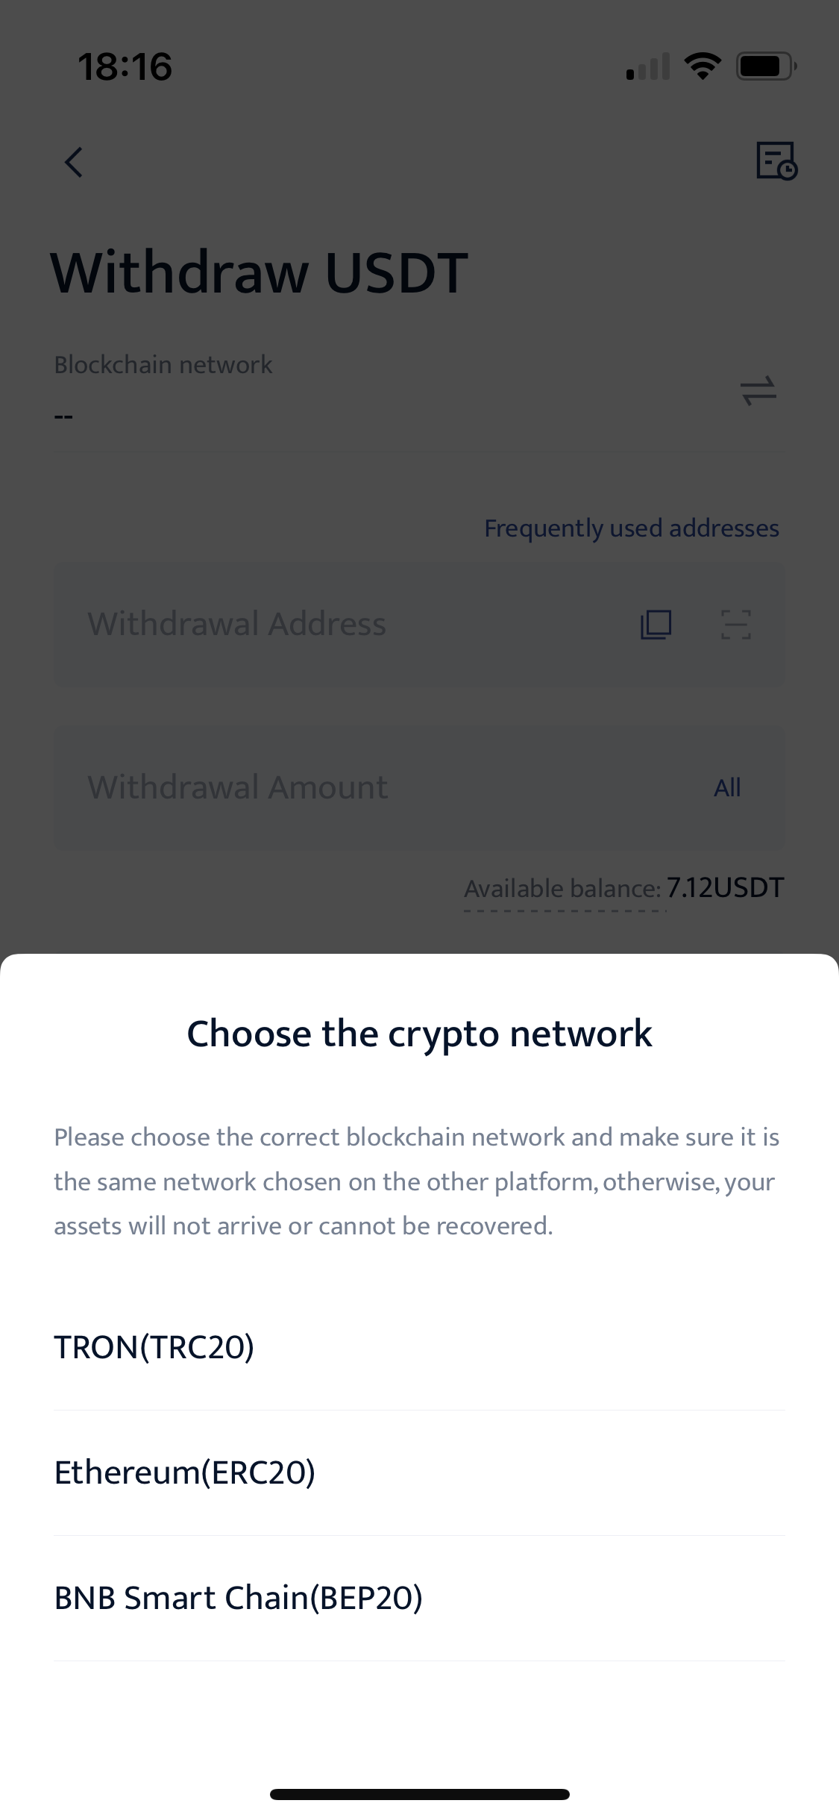Open the withdrawal history icon

click(x=776, y=160)
